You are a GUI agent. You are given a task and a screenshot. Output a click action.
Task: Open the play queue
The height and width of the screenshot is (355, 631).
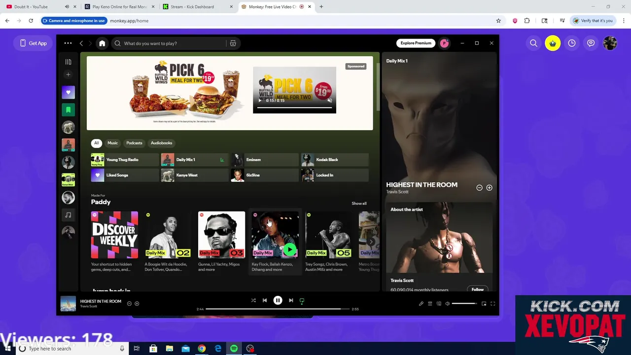click(430, 304)
